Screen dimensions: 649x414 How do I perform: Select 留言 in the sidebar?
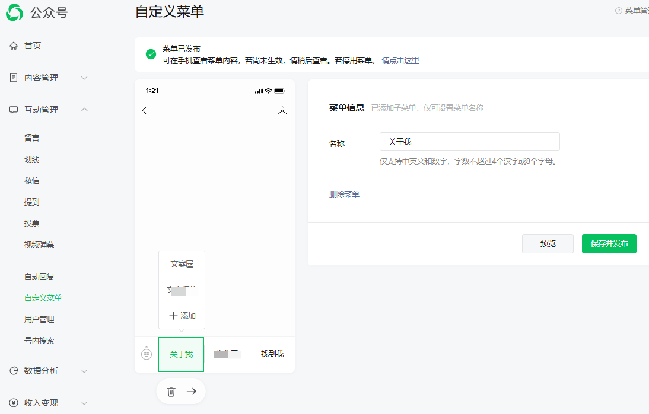click(x=32, y=138)
